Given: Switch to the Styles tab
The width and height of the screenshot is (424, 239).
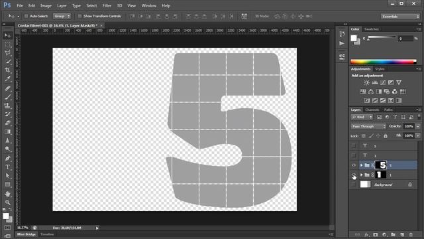Looking at the screenshot, I should [x=380, y=69].
